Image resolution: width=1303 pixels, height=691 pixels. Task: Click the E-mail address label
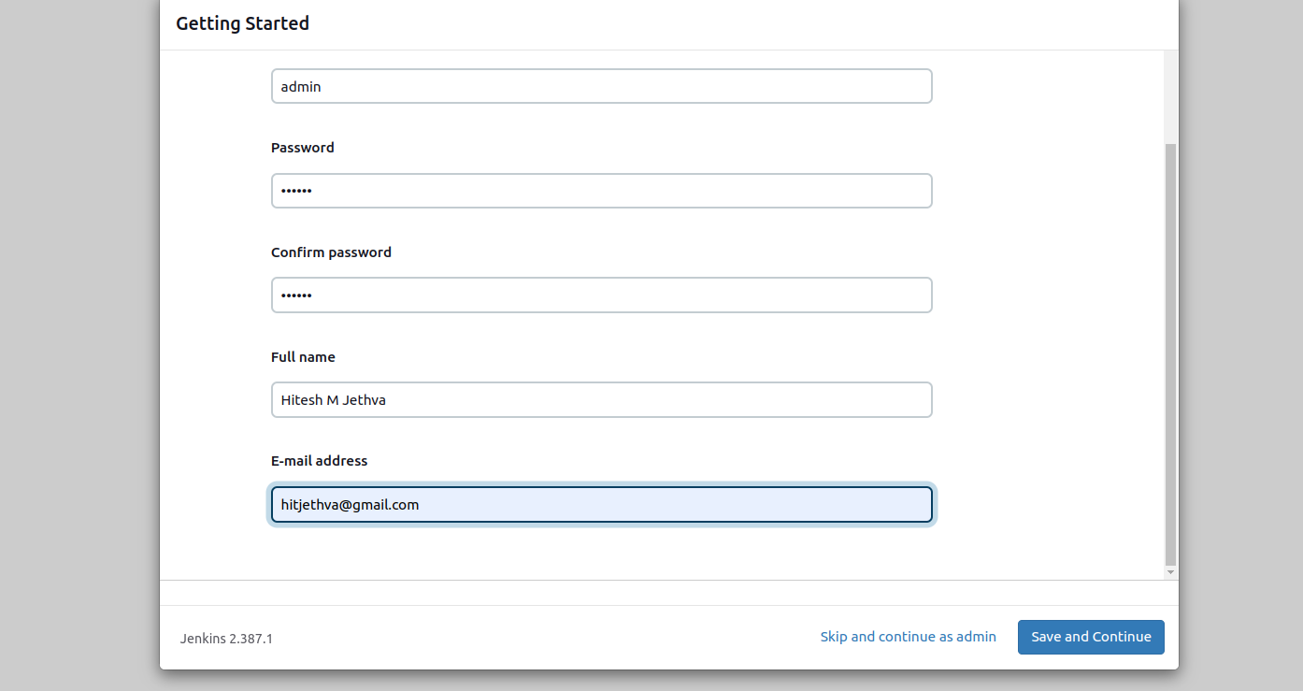(319, 461)
